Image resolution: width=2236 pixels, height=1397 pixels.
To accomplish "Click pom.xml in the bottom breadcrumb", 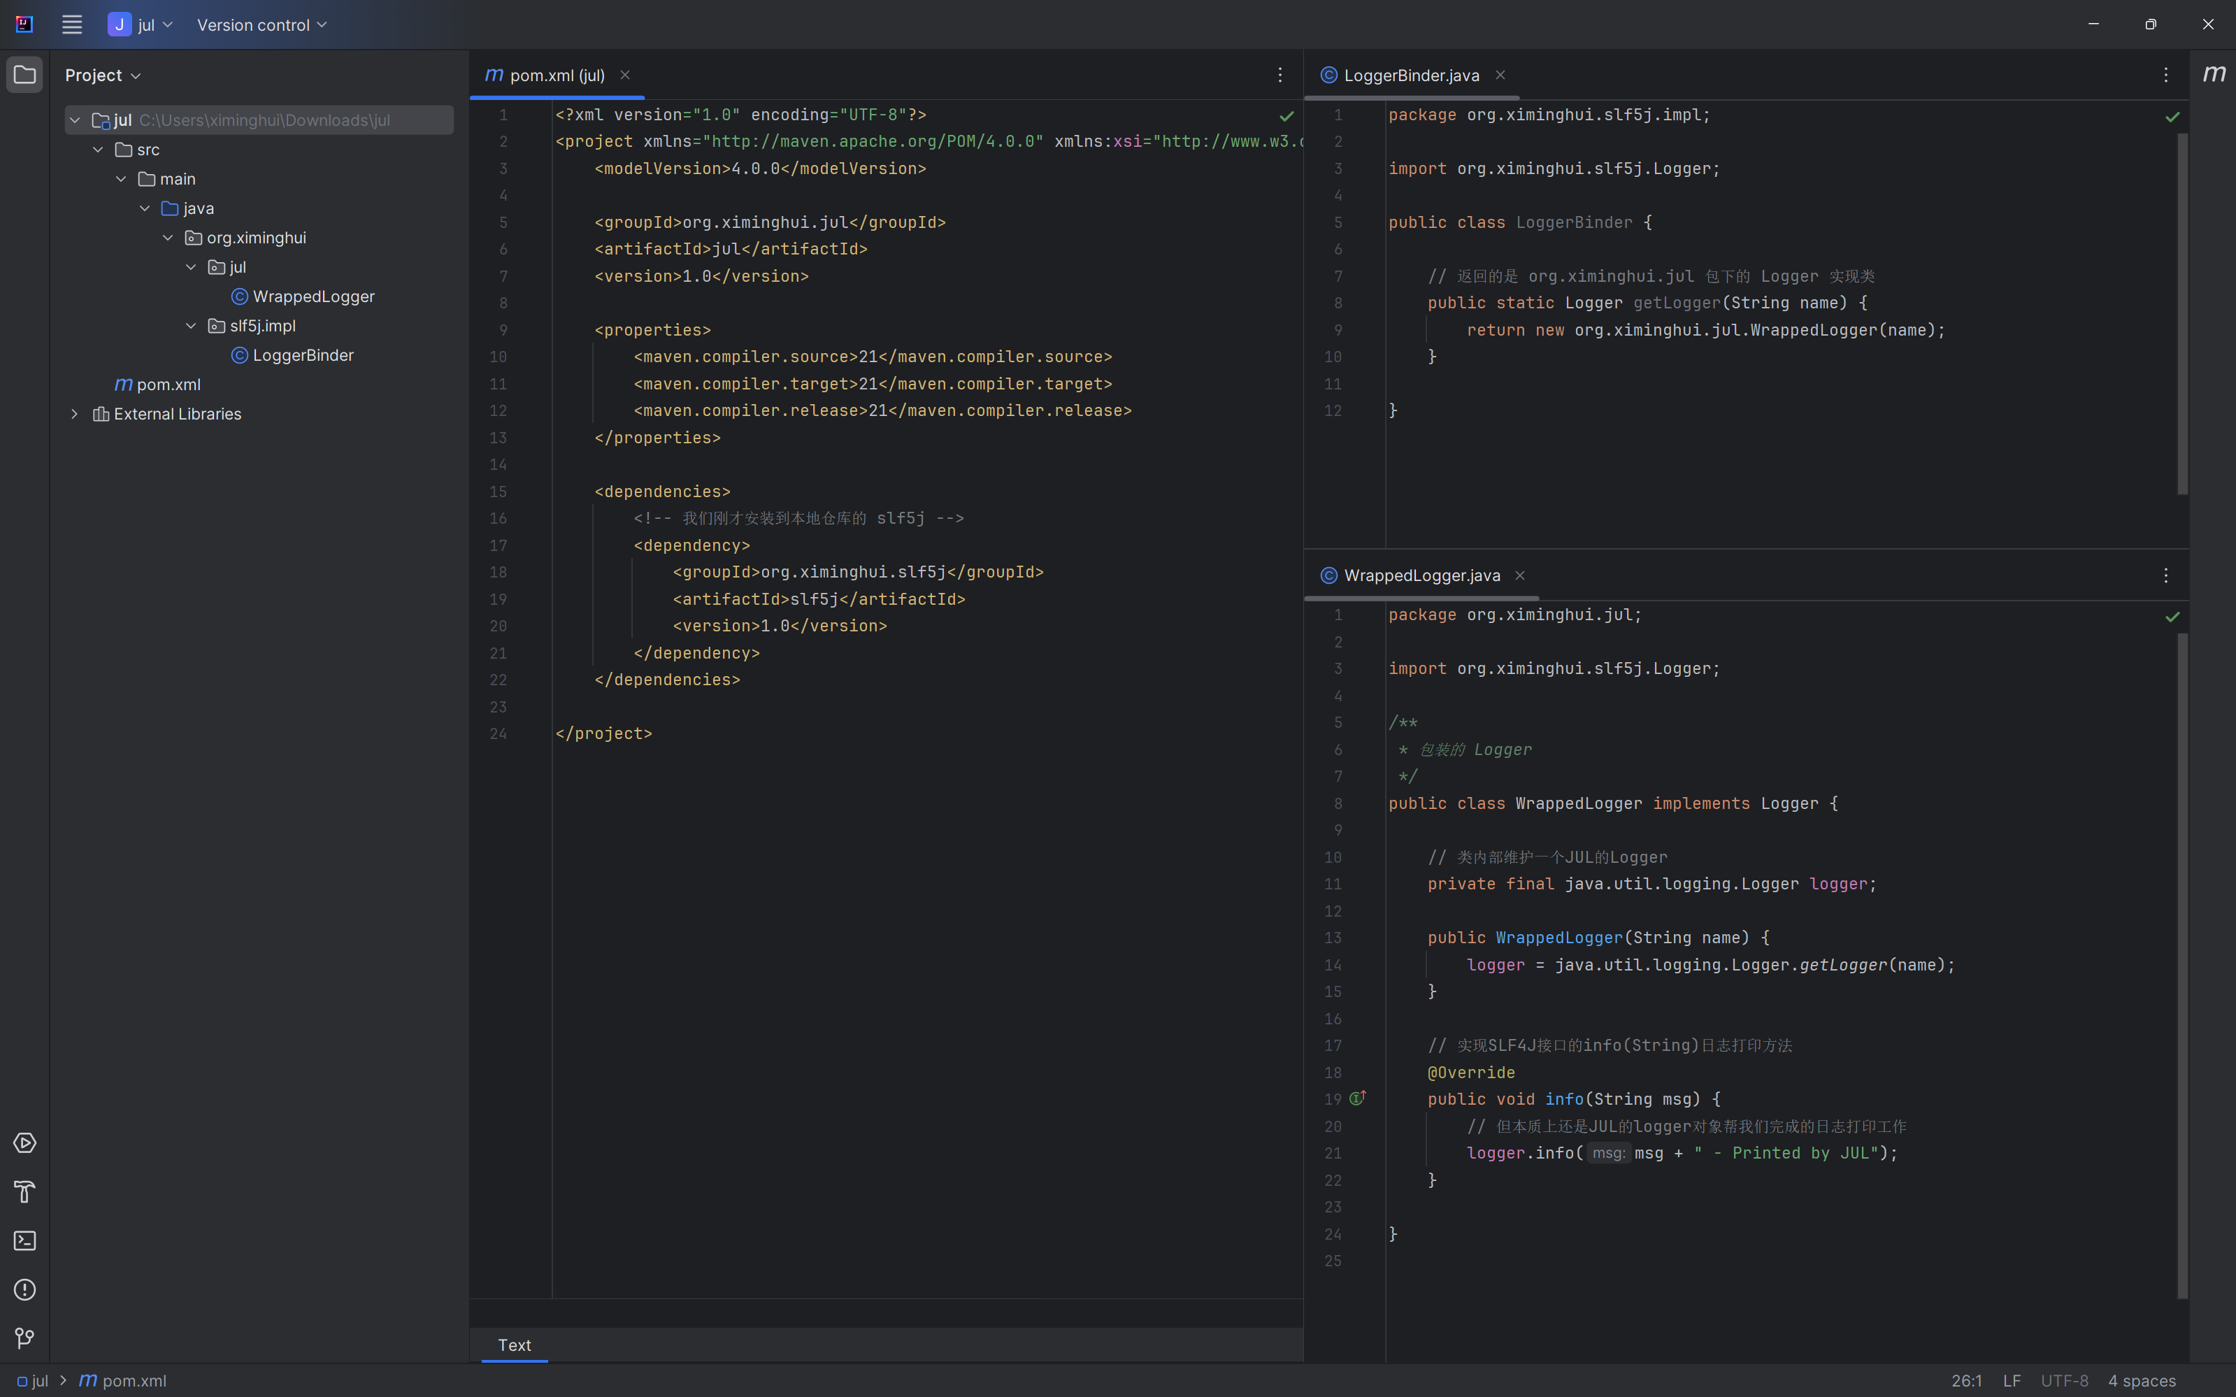I will click(x=123, y=1380).
